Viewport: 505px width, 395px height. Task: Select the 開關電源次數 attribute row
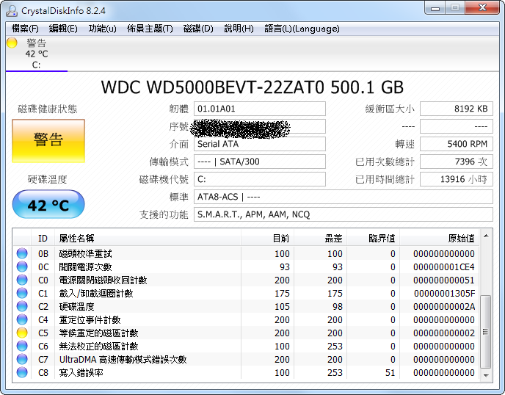[246, 267]
